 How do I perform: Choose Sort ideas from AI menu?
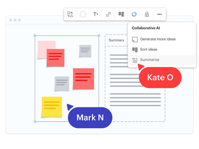tap(148, 50)
